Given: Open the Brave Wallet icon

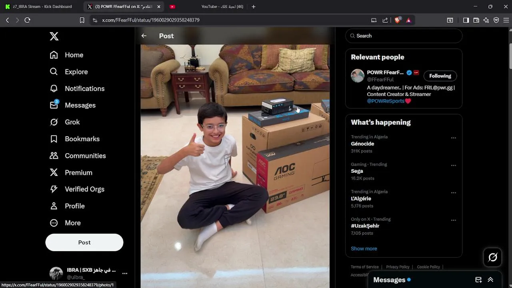Looking at the screenshot, I should [476, 20].
